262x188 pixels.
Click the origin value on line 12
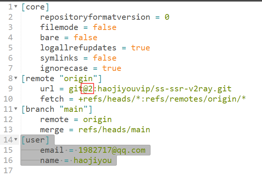coord(97,120)
